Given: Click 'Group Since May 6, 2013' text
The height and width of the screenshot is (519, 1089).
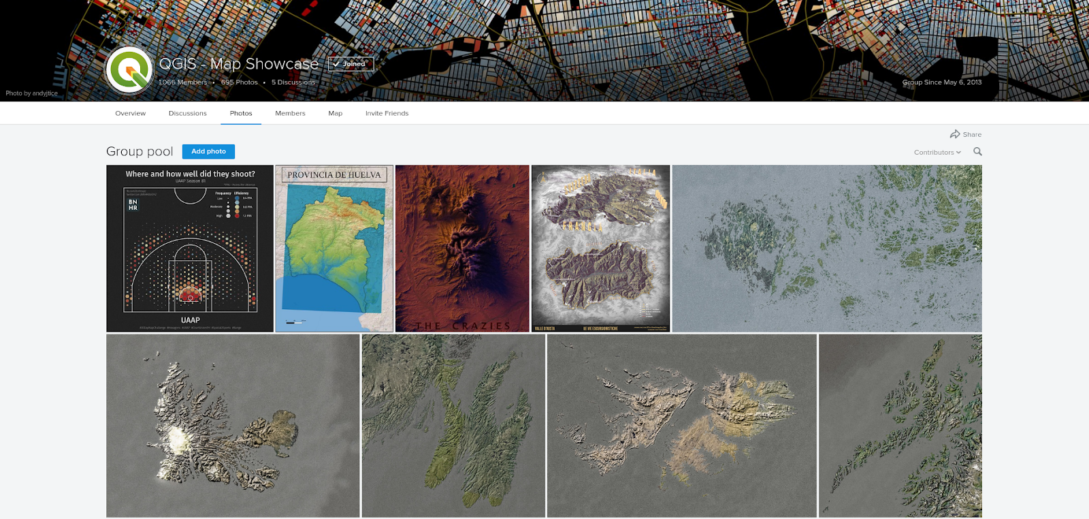Looking at the screenshot, I should click(x=942, y=82).
